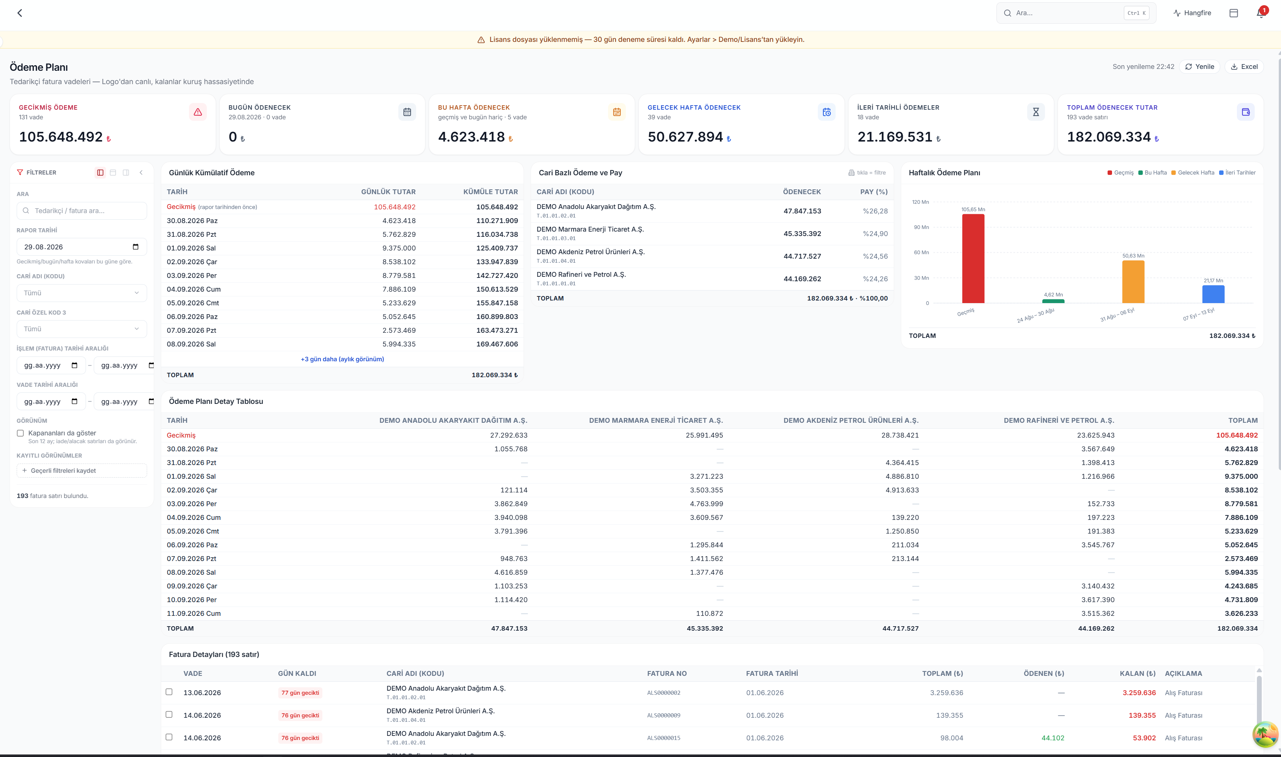
Task: Click the '77 gün gecikti' badge
Action: [300, 693]
